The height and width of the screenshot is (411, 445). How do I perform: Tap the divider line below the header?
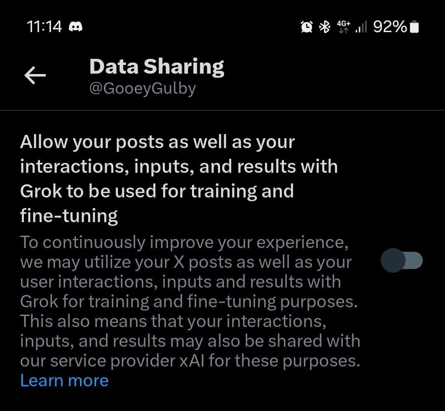coord(222,110)
